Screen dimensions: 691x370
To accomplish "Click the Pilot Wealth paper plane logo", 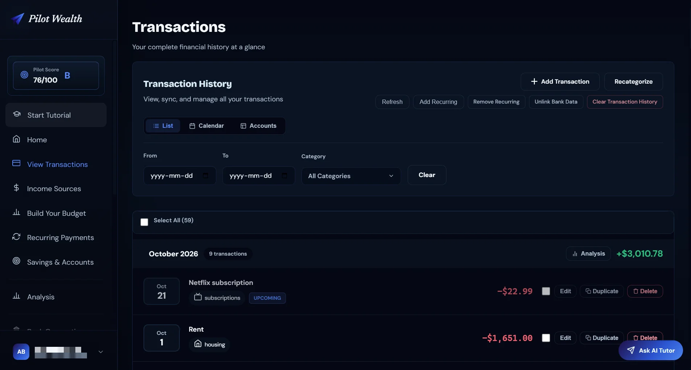I will tap(17, 18).
